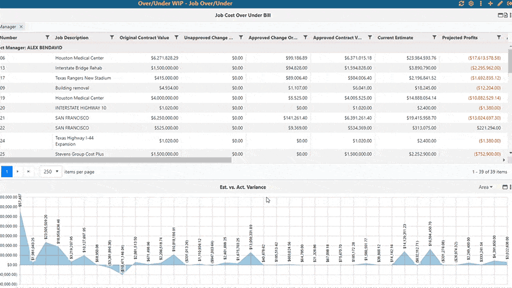This screenshot has height=288, width=512.
Task: Click the ($752,900.00) profit cell
Action: (487, 154)
